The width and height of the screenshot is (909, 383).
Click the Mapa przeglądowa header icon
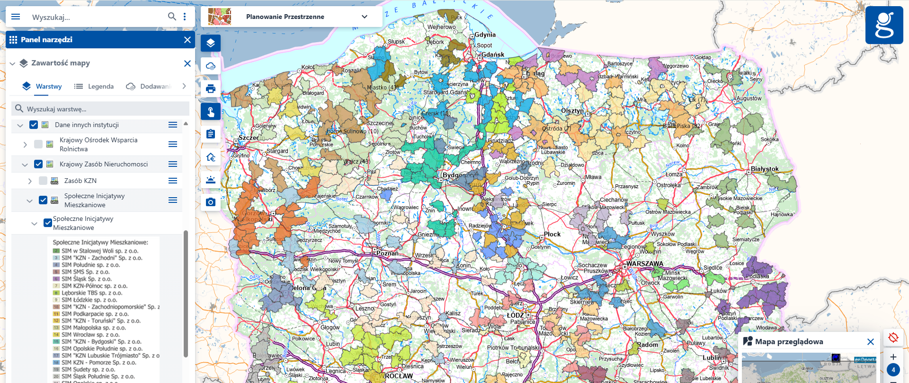(x=748, y=341)
